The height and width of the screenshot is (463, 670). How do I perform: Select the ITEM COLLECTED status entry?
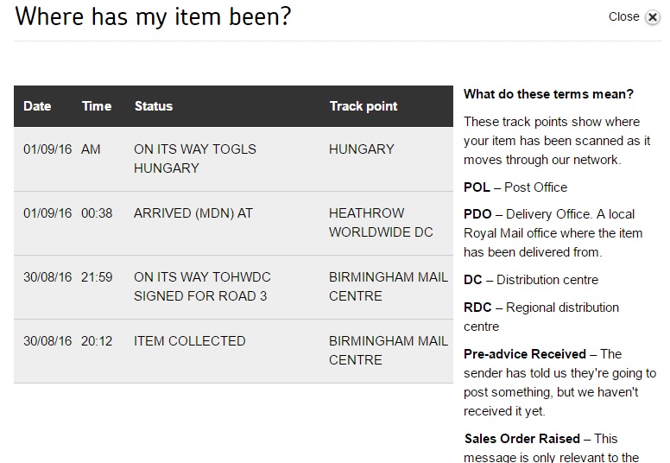[190, 340]
